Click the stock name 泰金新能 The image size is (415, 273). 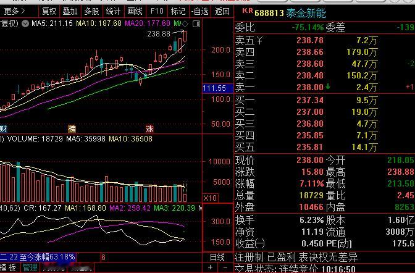pos(306,13)
